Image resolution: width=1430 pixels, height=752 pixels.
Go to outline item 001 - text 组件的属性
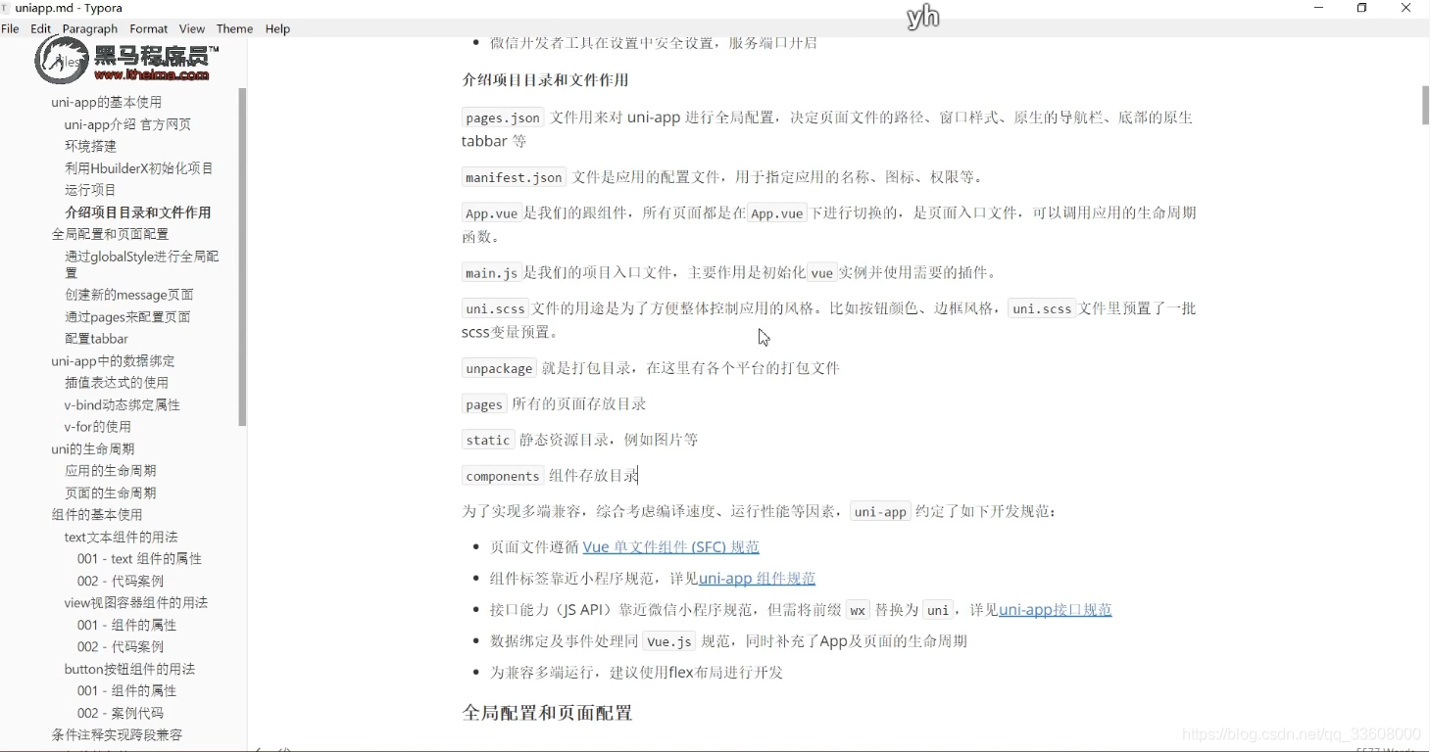(x=139, y=559)
